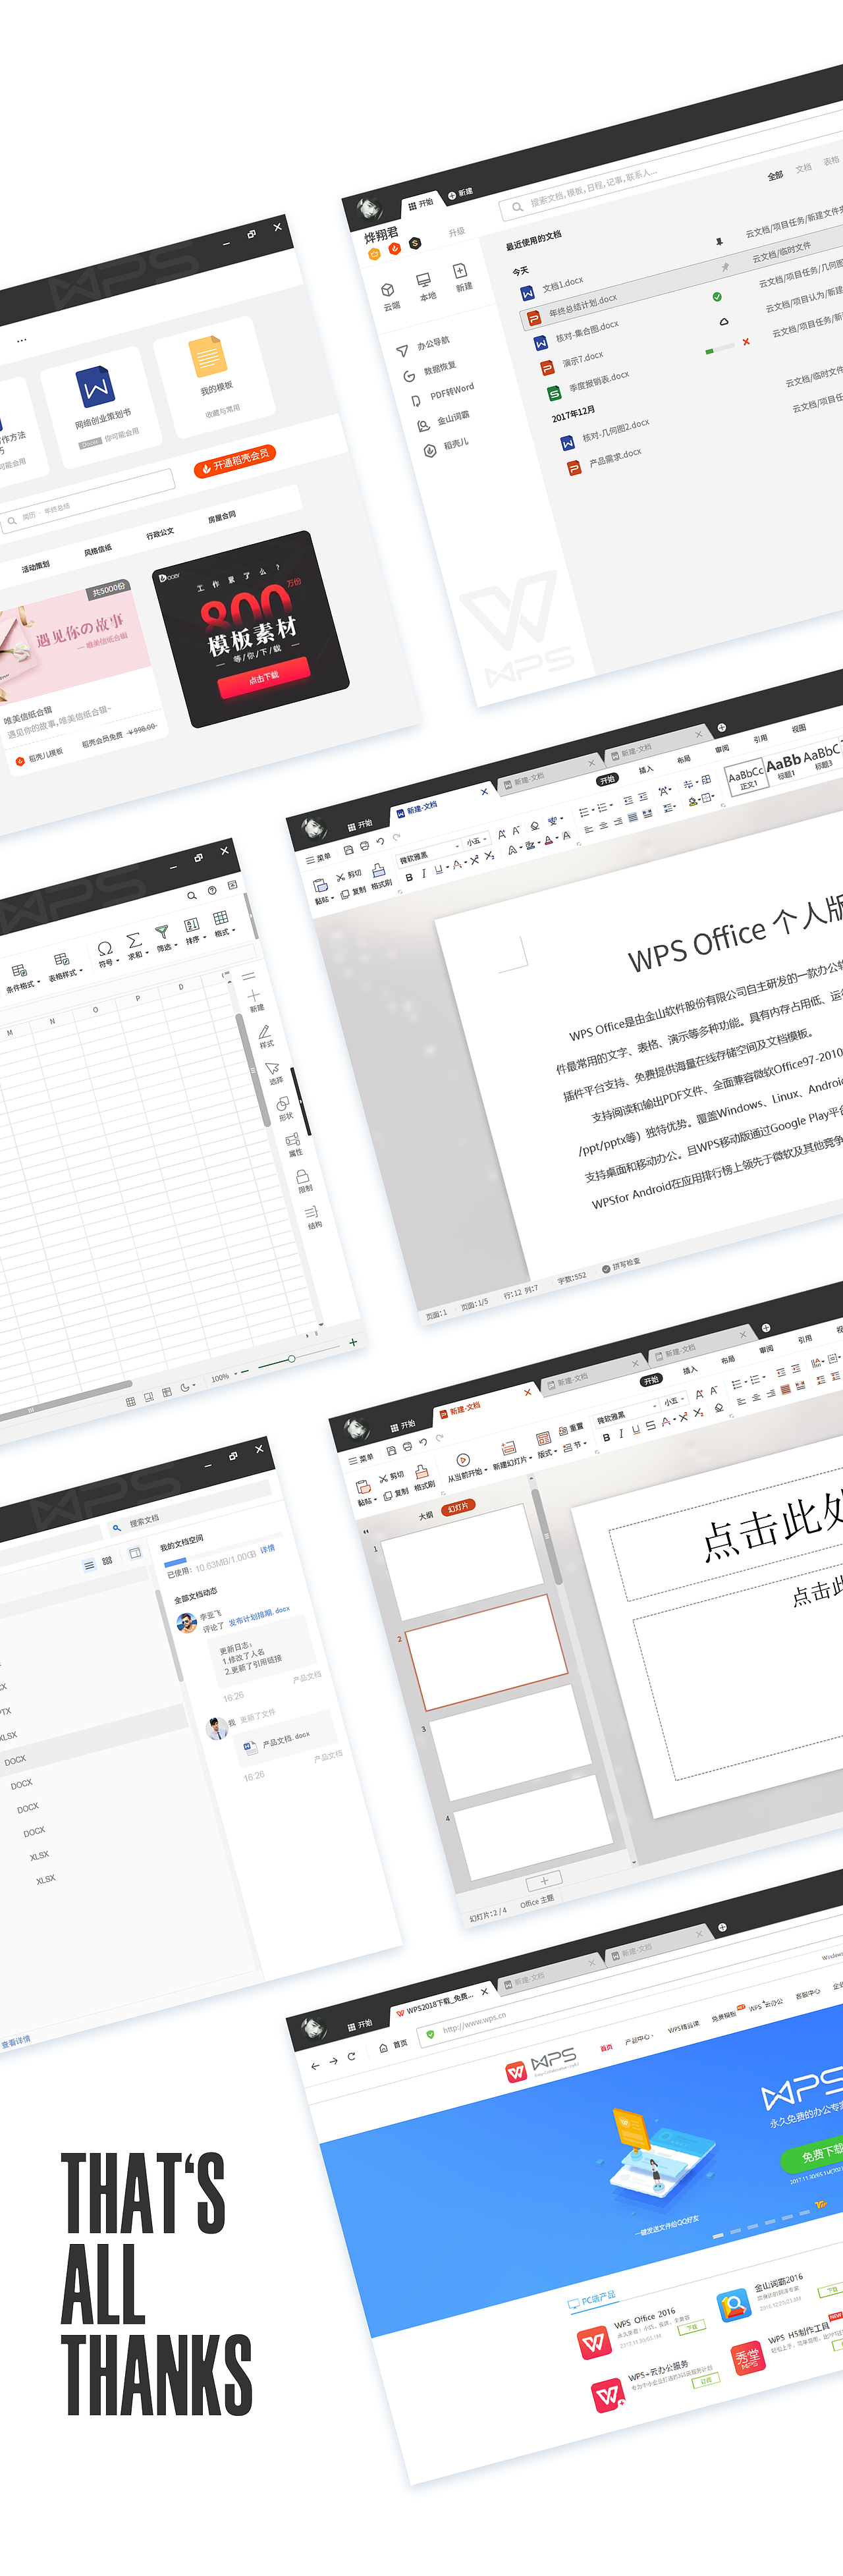Adjust the Spreadsheet zoom slider handle
The image size is (843, 2576).
291,1359
